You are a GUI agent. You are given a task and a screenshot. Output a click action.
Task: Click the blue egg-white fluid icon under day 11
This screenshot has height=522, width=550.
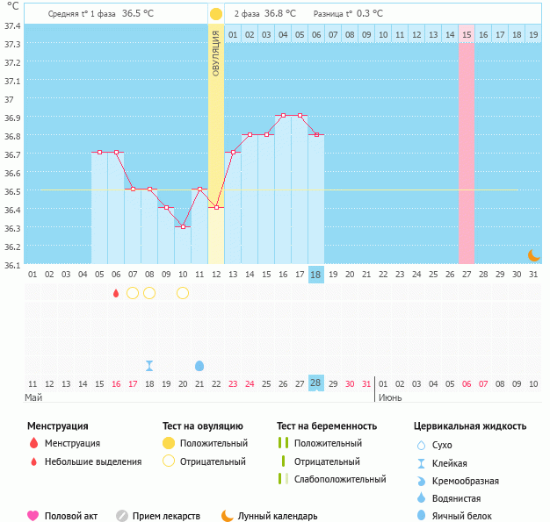199,365
